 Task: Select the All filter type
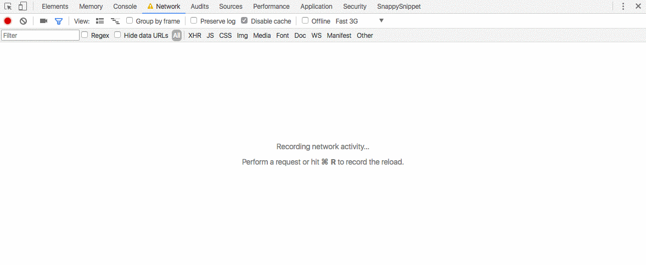coord(177,36)
